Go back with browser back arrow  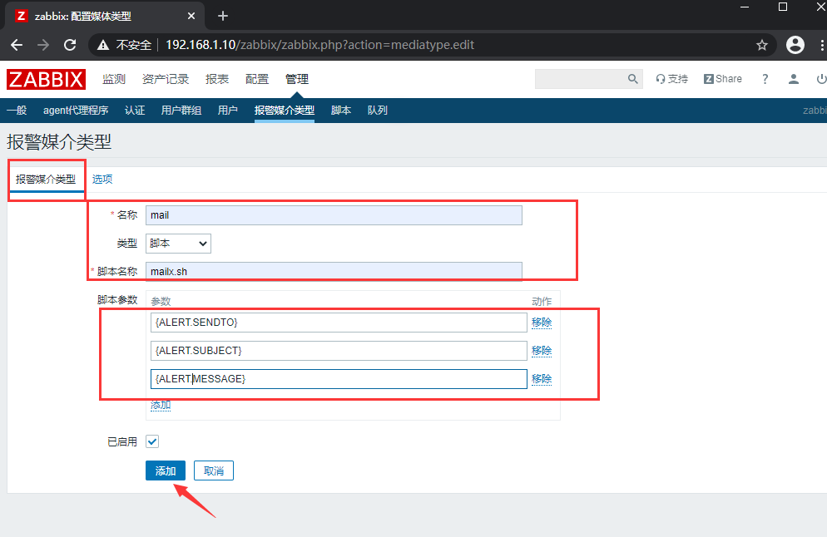[x=17, y=46]
